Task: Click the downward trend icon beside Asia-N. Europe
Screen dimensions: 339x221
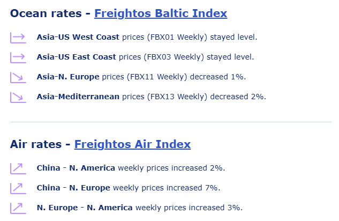Action: [18, 77]
